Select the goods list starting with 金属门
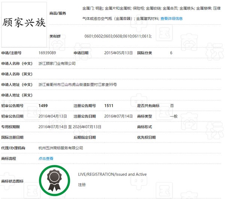225x199 pixels. [x=151, y=13]
